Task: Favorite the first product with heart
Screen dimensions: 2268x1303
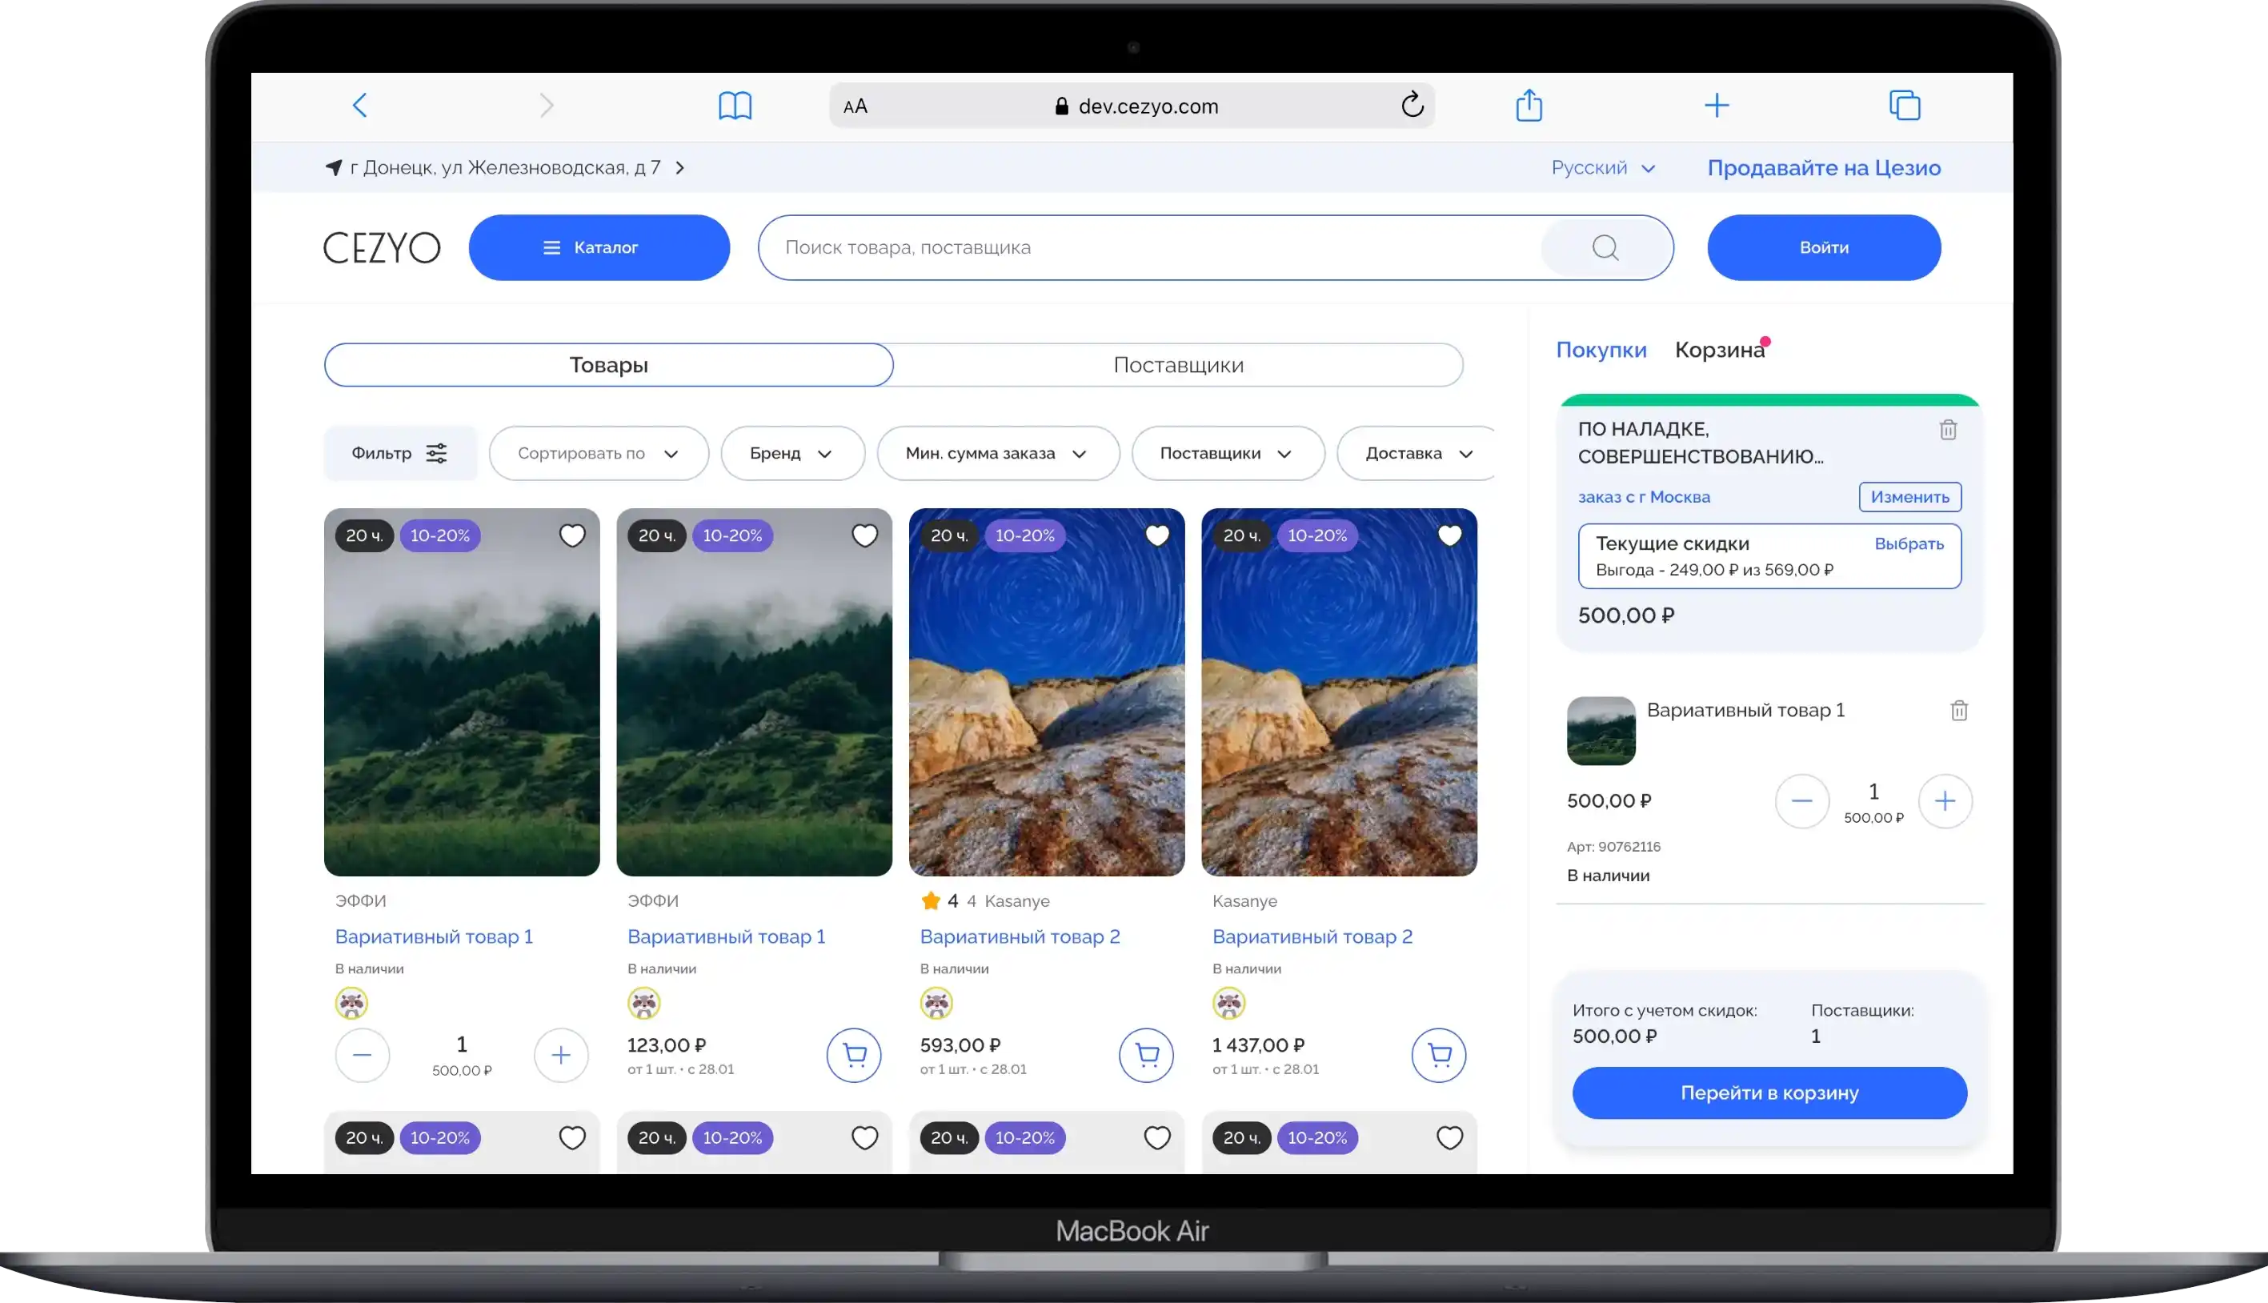Action: click(x=571, y=535)
